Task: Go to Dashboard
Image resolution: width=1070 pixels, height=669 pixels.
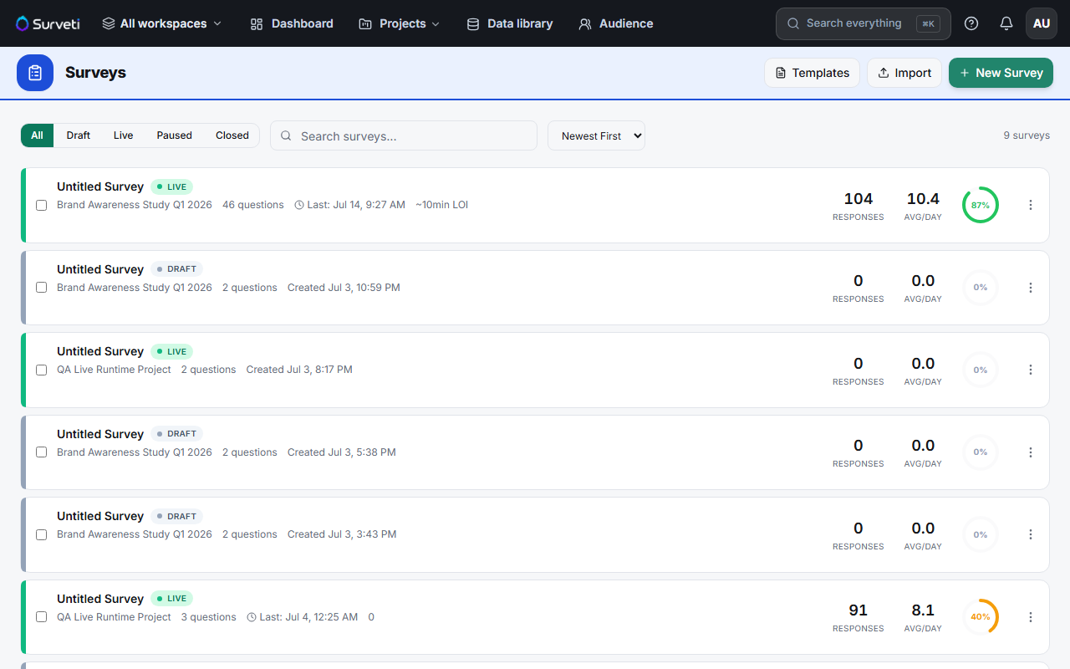Action: 292,23
